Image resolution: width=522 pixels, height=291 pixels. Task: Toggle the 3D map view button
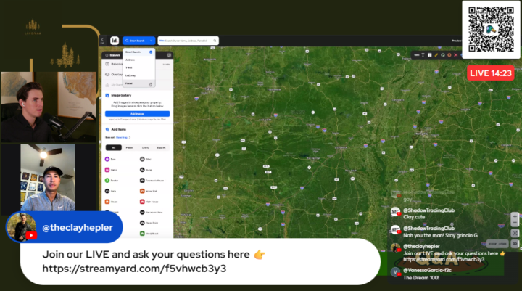[515, 244]
